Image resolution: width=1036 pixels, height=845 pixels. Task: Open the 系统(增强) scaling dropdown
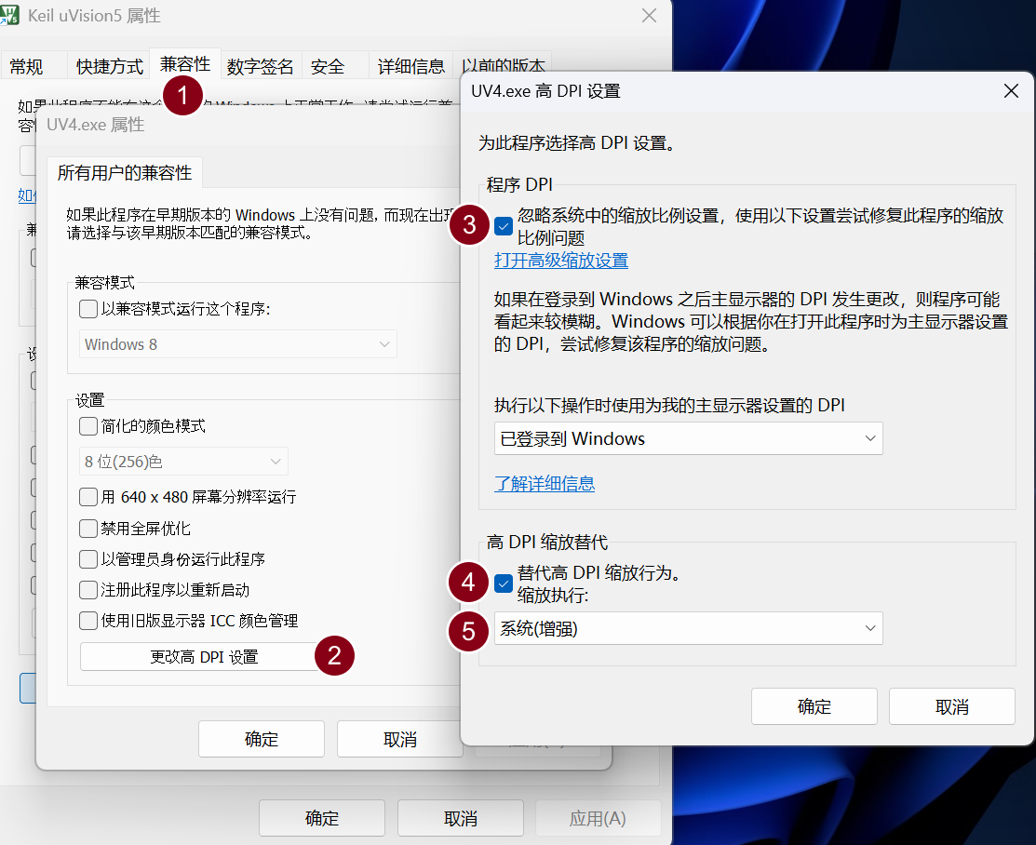(689, 628)
